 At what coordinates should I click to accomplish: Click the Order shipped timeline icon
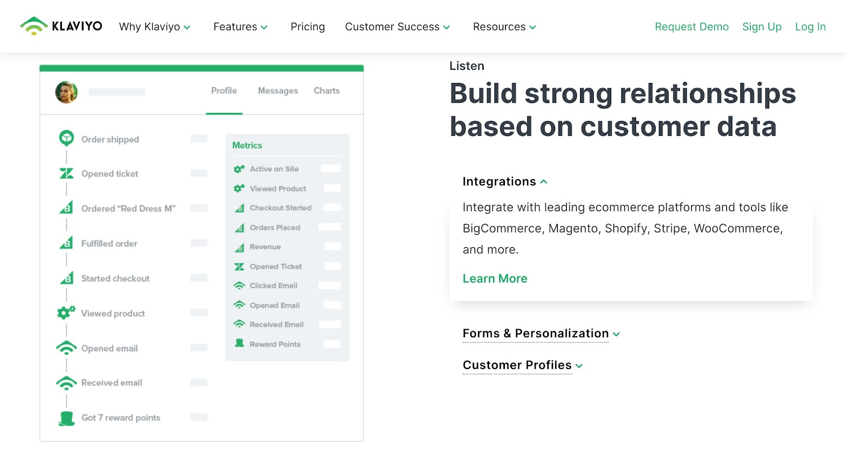tap(67, 138)
